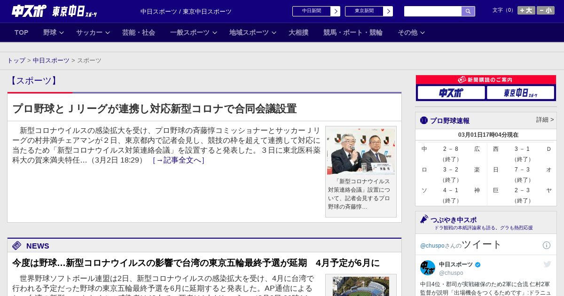Click update time 03月01日17時04分現在
The height and width of the screenshot is (296, 564).
tap(488, 135)
